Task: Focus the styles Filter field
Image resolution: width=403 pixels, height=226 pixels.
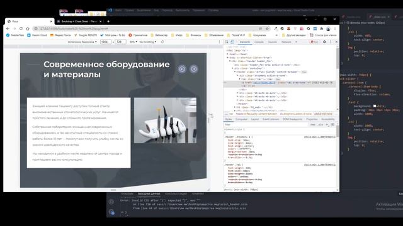Action: (x=266, y=124)
